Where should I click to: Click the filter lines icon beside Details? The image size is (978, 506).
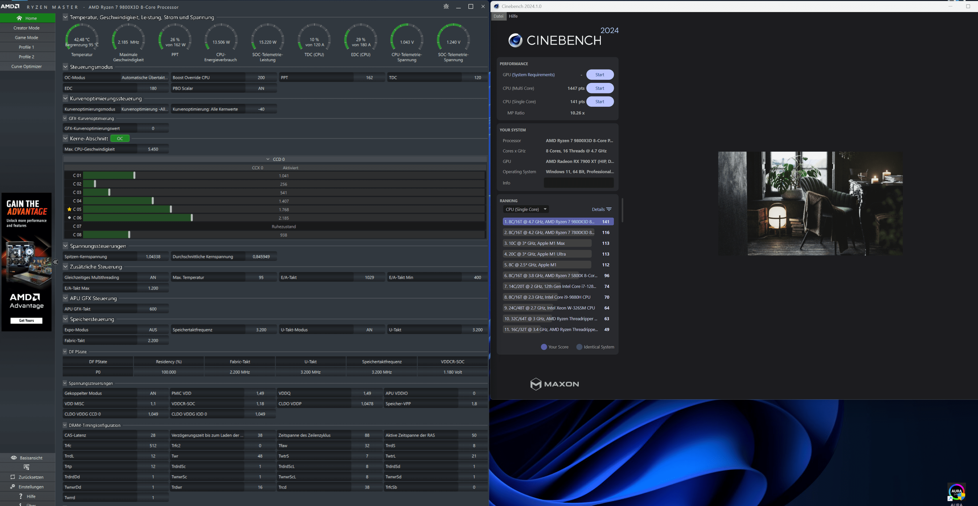609,209
